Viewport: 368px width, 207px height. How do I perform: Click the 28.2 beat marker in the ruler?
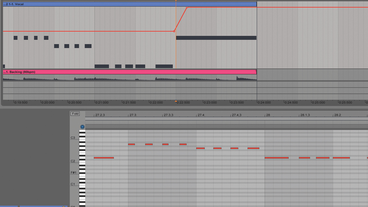pyautogui.click(x=337, y=115)
